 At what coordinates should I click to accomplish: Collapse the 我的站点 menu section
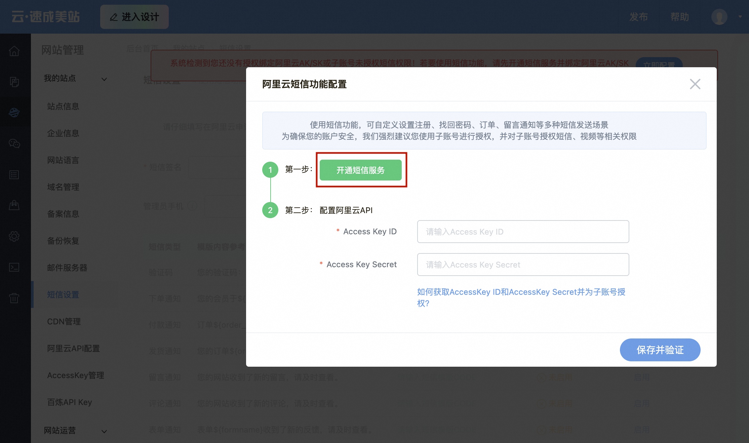click(x=104, y=79)
